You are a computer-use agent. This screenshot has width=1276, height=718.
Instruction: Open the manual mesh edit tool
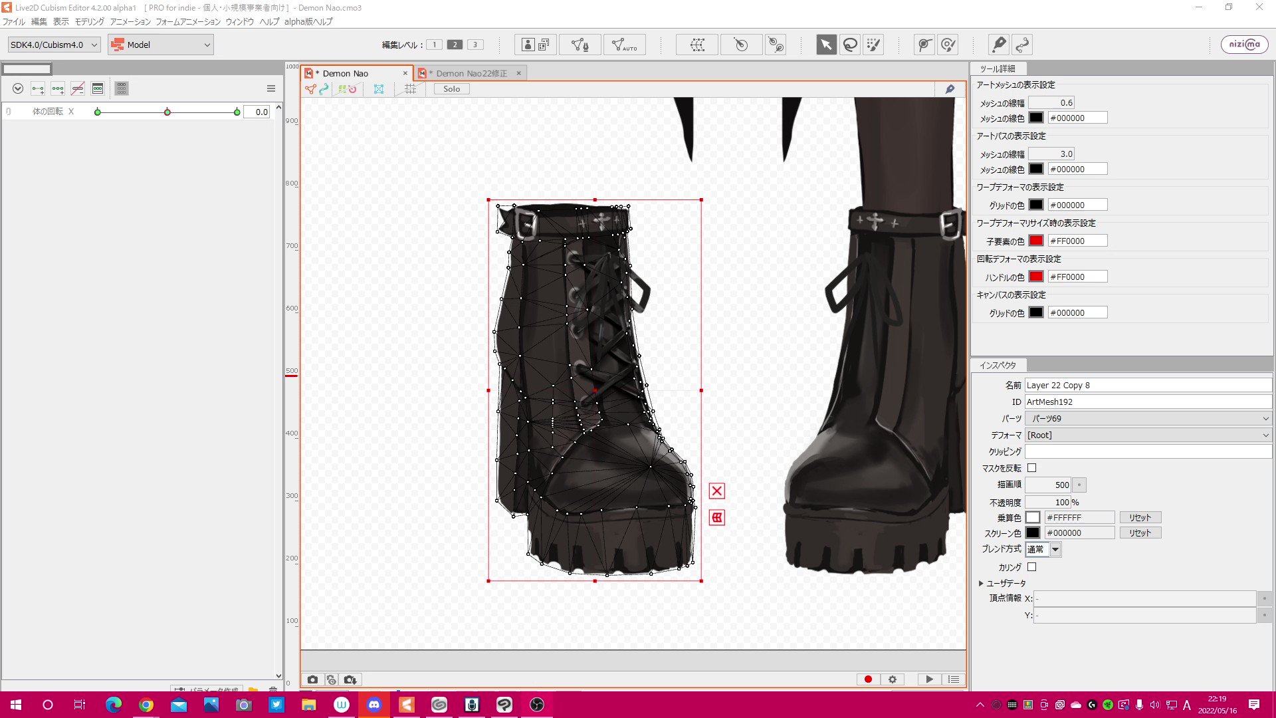(x=580, y=45)
